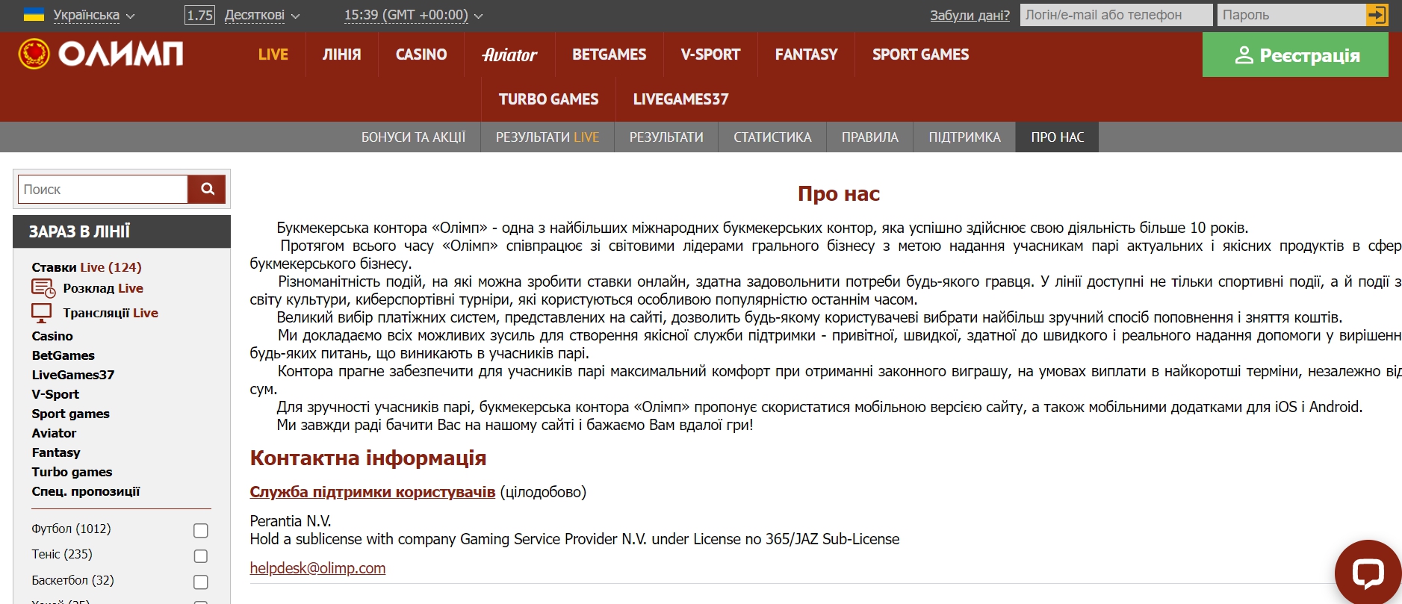1402x604 pixels.
Task: Click the Футбол (1012) sport label
Action: (71, 529)
